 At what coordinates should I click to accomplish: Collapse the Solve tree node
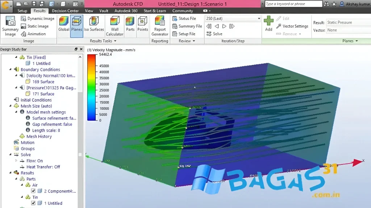(x=11, y=155)
